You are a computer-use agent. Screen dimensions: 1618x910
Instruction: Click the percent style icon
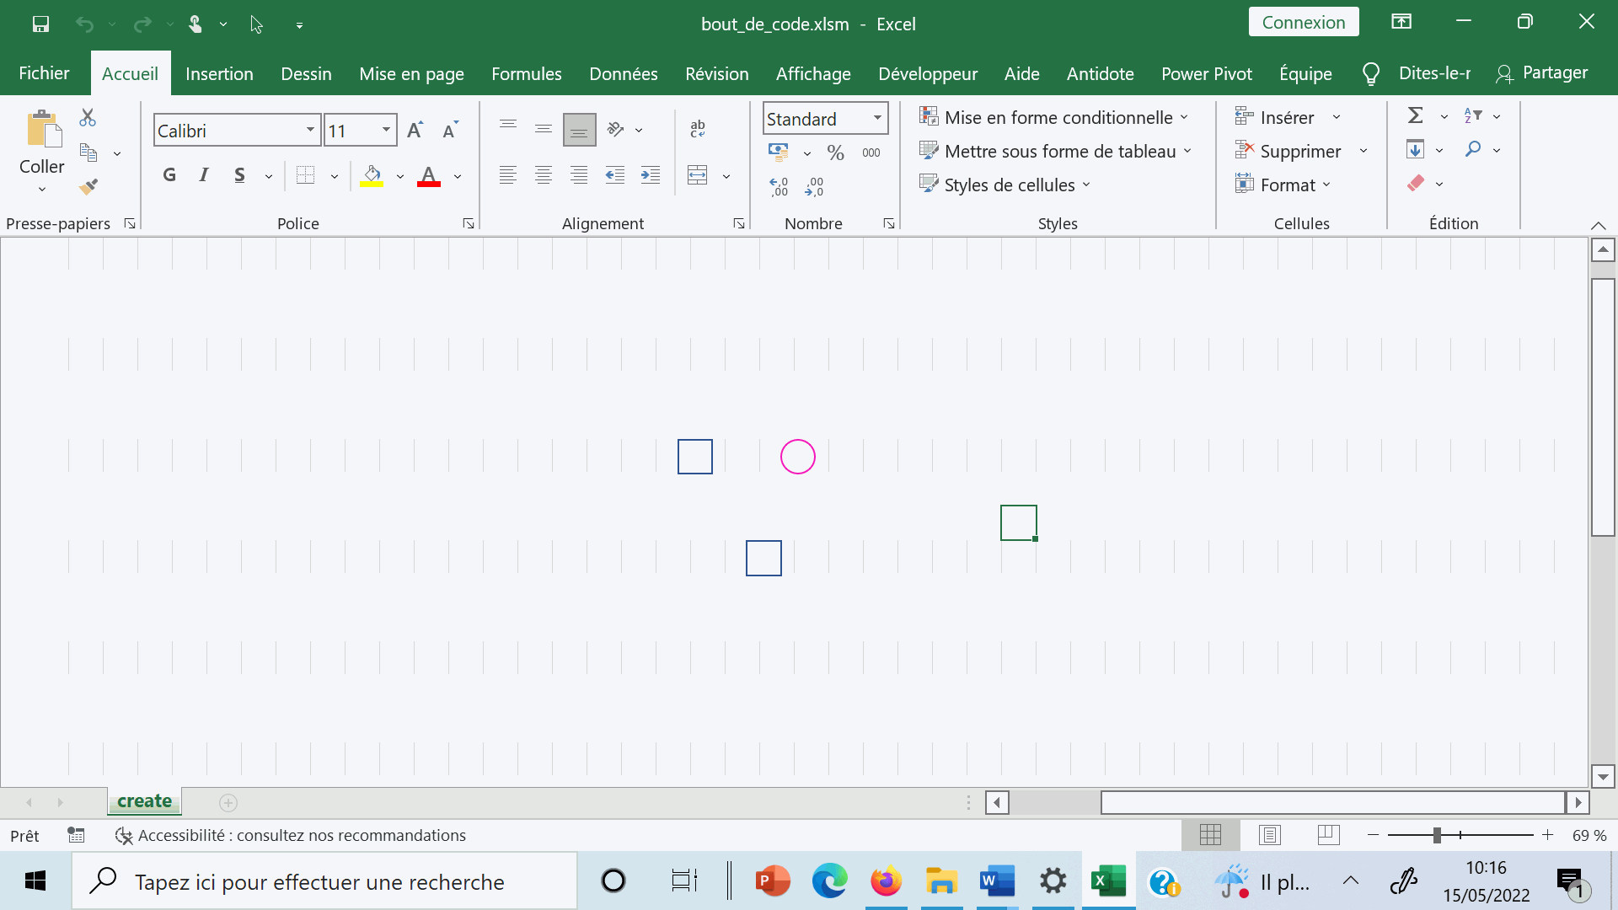[x=835, y=153]
